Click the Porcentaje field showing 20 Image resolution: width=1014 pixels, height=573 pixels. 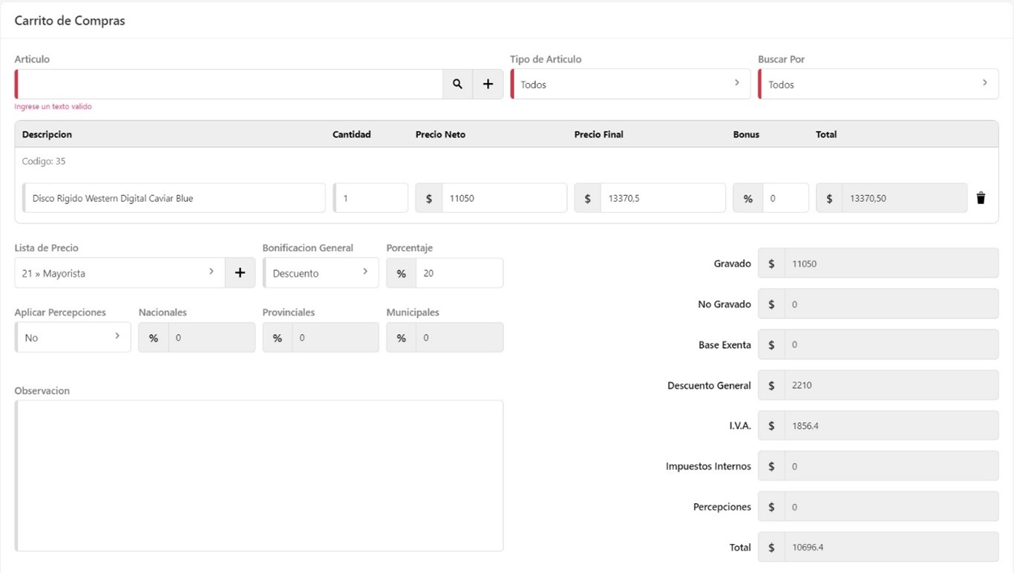458,273
